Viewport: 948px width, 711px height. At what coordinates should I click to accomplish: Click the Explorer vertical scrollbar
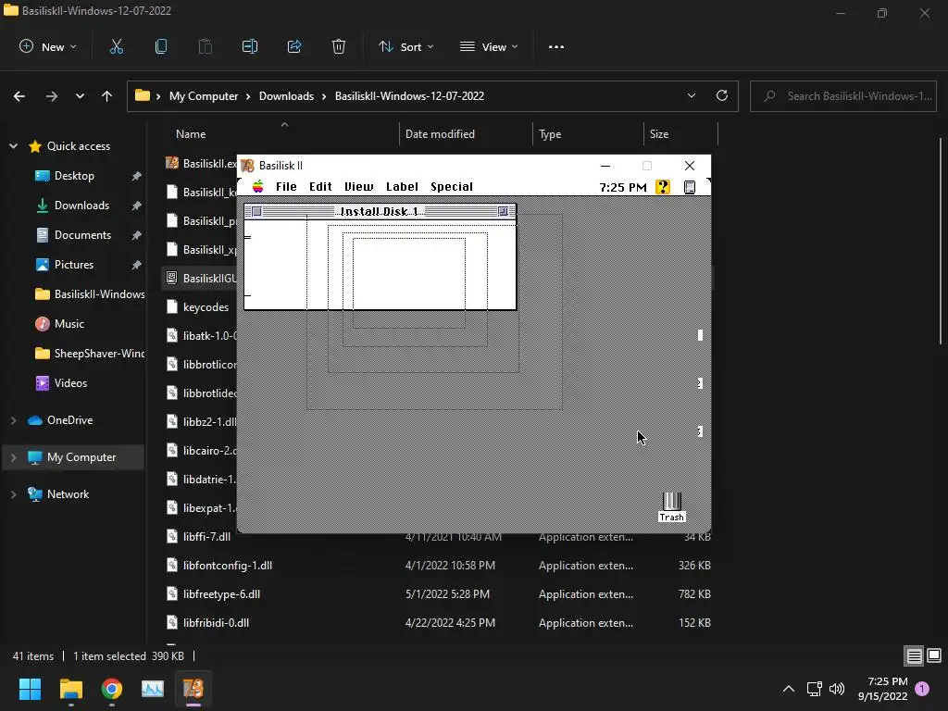coord(942,242)
